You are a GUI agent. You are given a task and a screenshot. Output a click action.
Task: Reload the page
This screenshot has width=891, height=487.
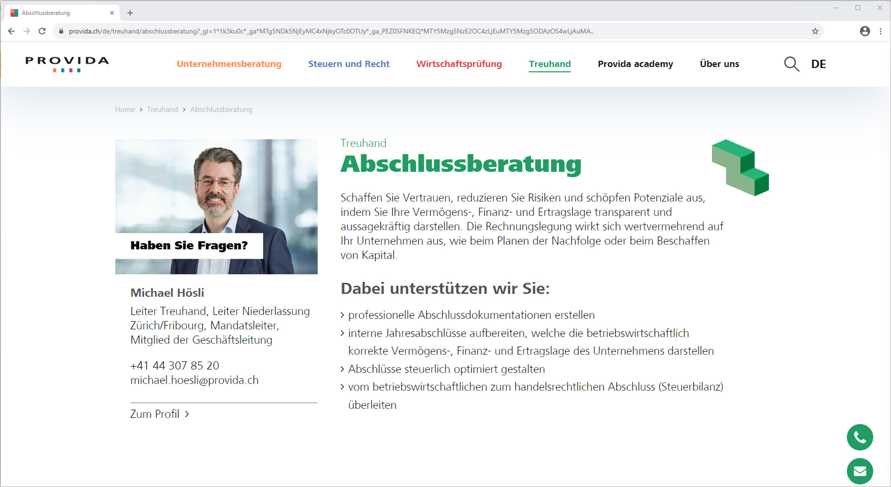[x=42, y=31]
